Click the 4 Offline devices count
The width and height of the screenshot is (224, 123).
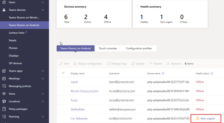106,17
